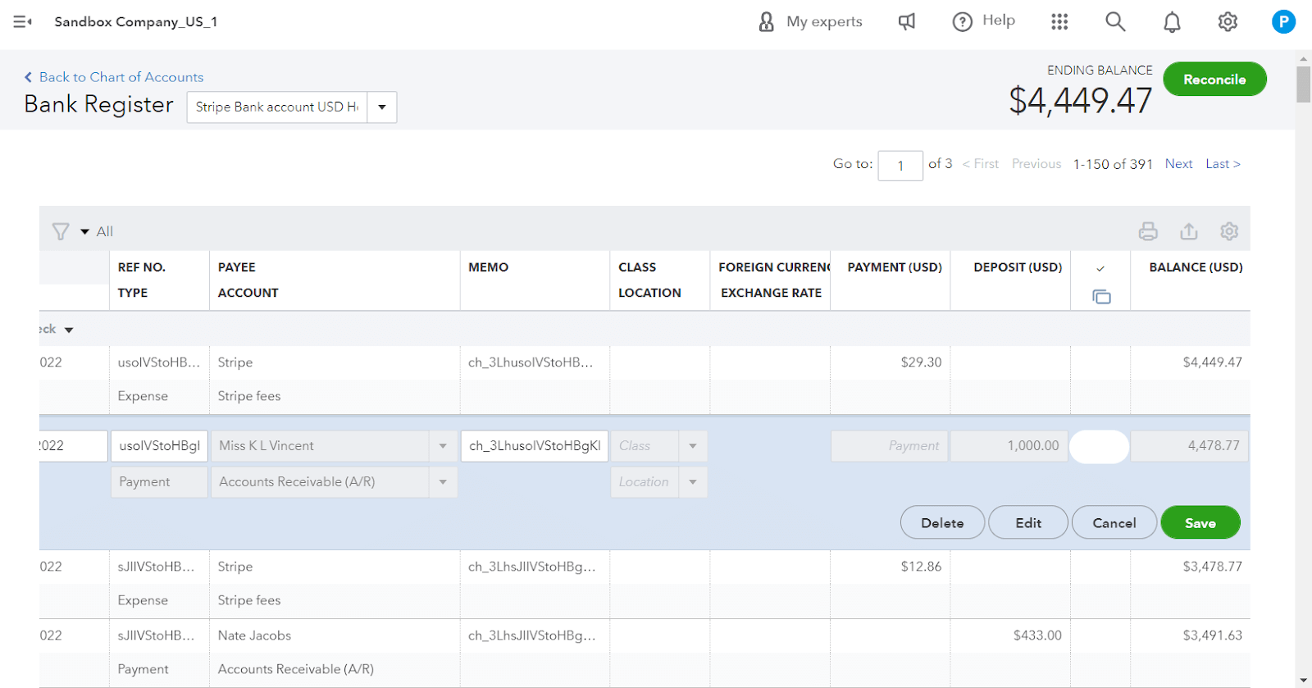This screenshot has width=1312, height=688.
Task: Select the $433.00 deposit cell
Action: pos(1010,636)
